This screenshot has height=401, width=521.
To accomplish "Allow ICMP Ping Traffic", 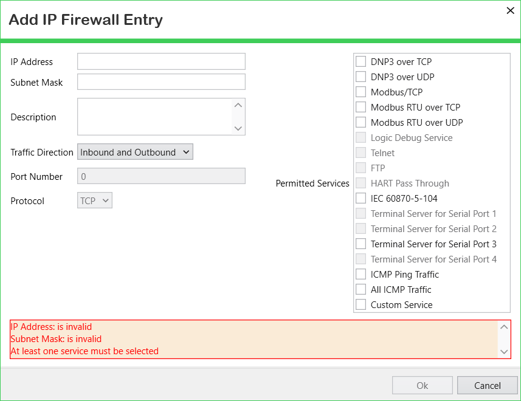I will [361, 274].
